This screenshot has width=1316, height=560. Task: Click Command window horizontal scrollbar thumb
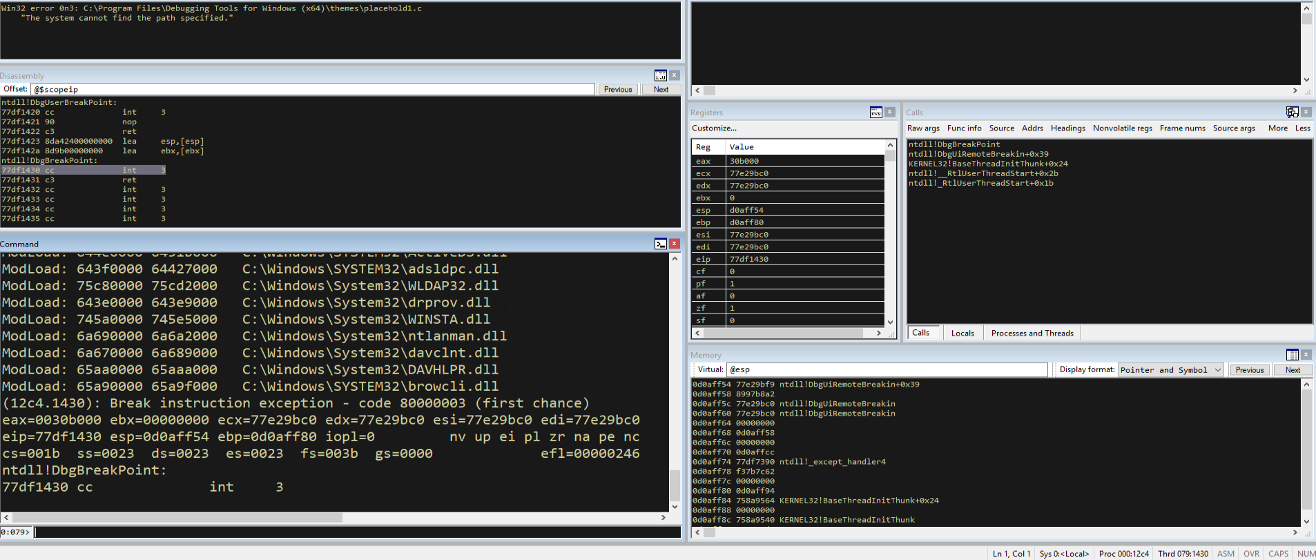pyautogui.click(x=177, y=517)
